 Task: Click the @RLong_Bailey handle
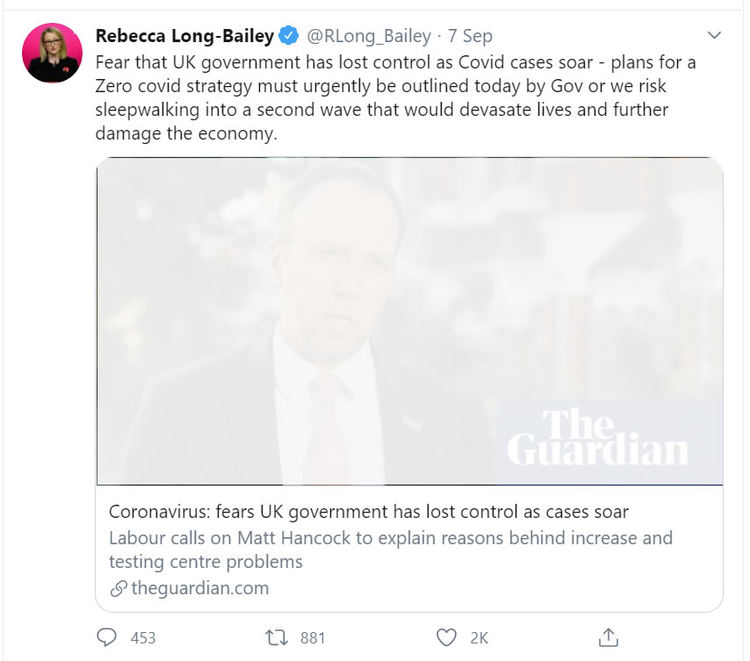[x=368, y=36]
